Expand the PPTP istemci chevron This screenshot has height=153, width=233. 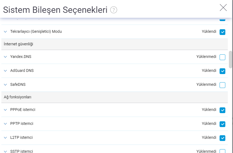[x=5, y=124]
